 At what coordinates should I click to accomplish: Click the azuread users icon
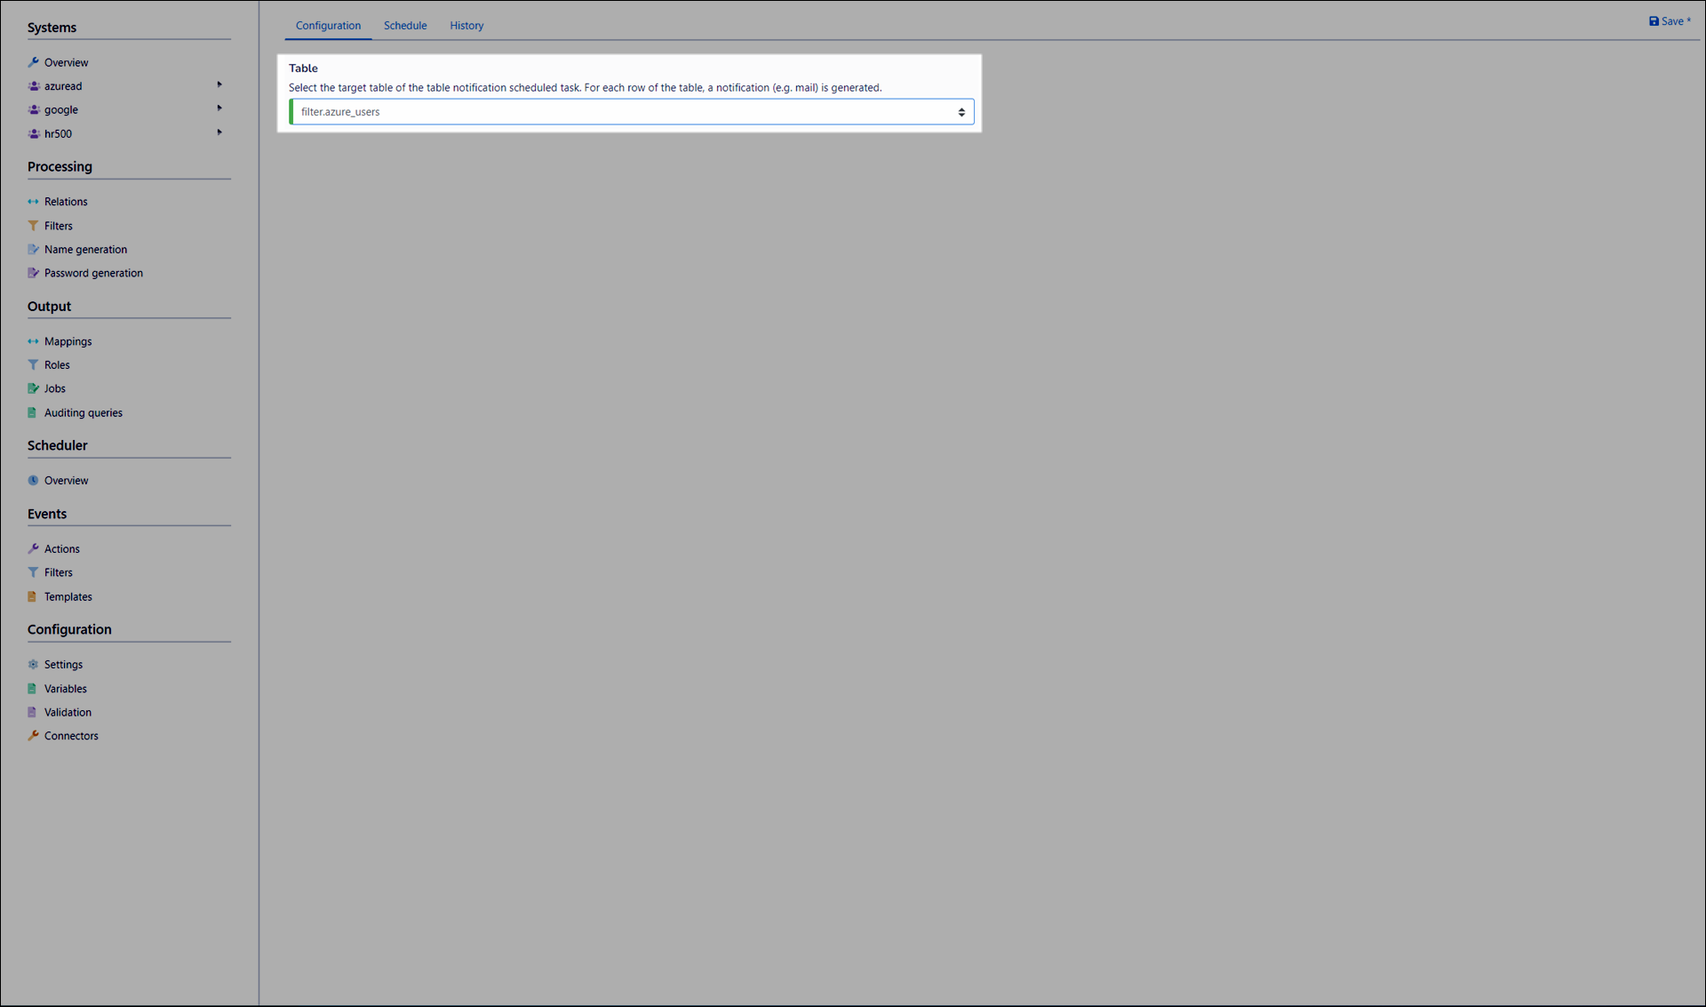pyautogui.click(x=34, y=86)
